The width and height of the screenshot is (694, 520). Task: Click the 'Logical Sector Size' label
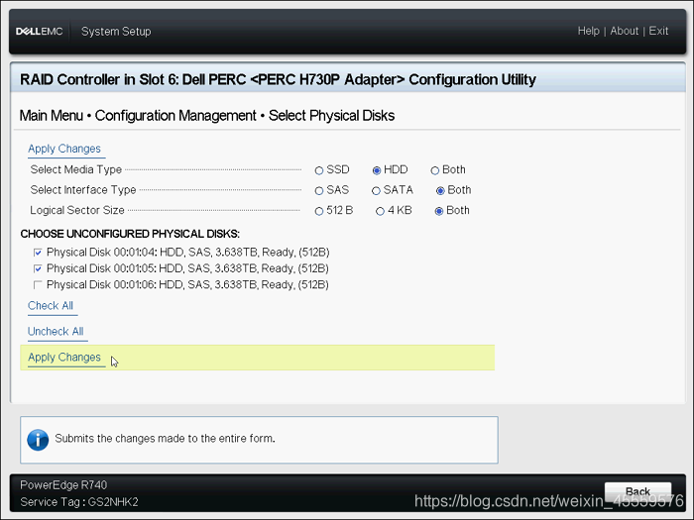click(77, 210)
